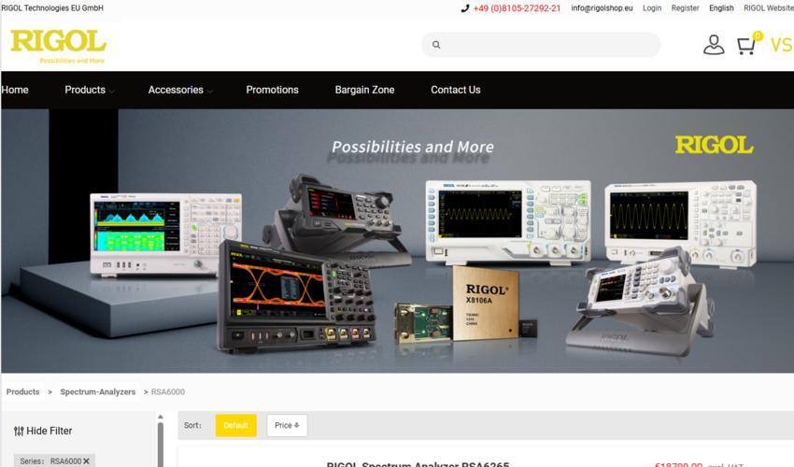
Task: Click the RIGOL logo in header
Action: tap(58, 46)
